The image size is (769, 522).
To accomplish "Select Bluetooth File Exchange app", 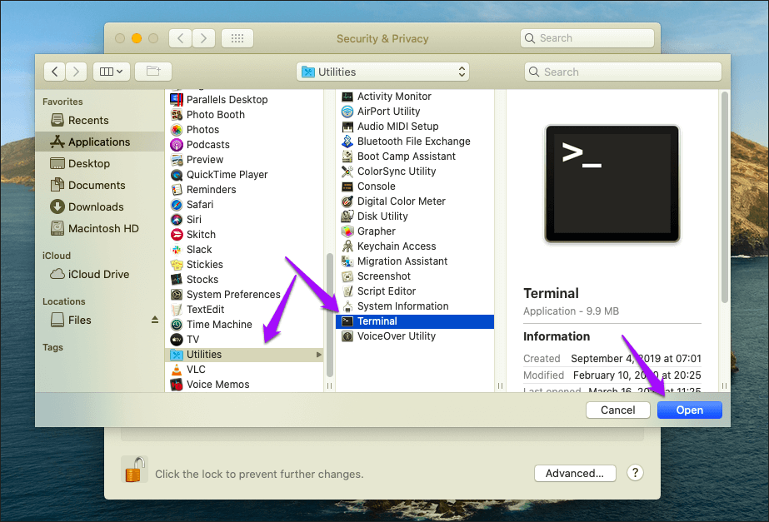I will (414, 142).
